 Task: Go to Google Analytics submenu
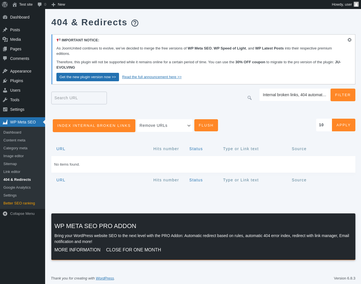[17, 188]
